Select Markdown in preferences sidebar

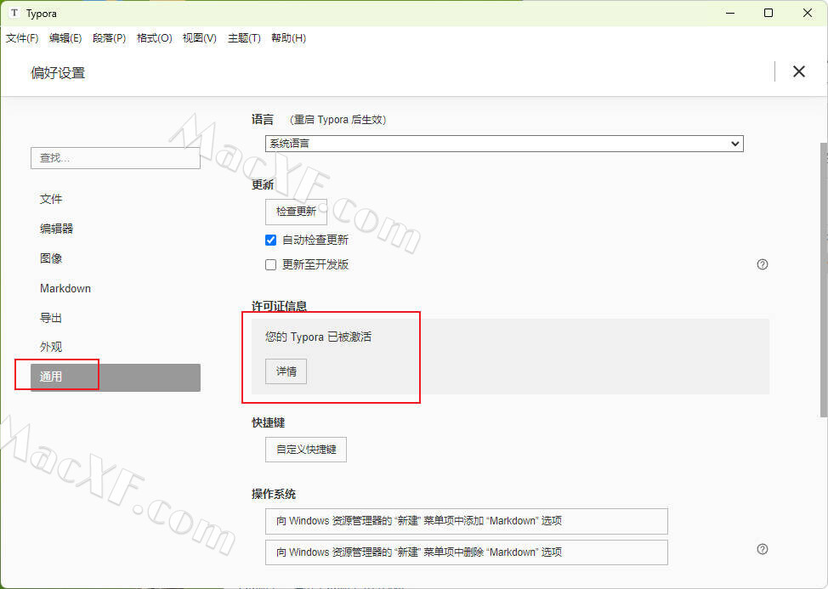(65, 288)
